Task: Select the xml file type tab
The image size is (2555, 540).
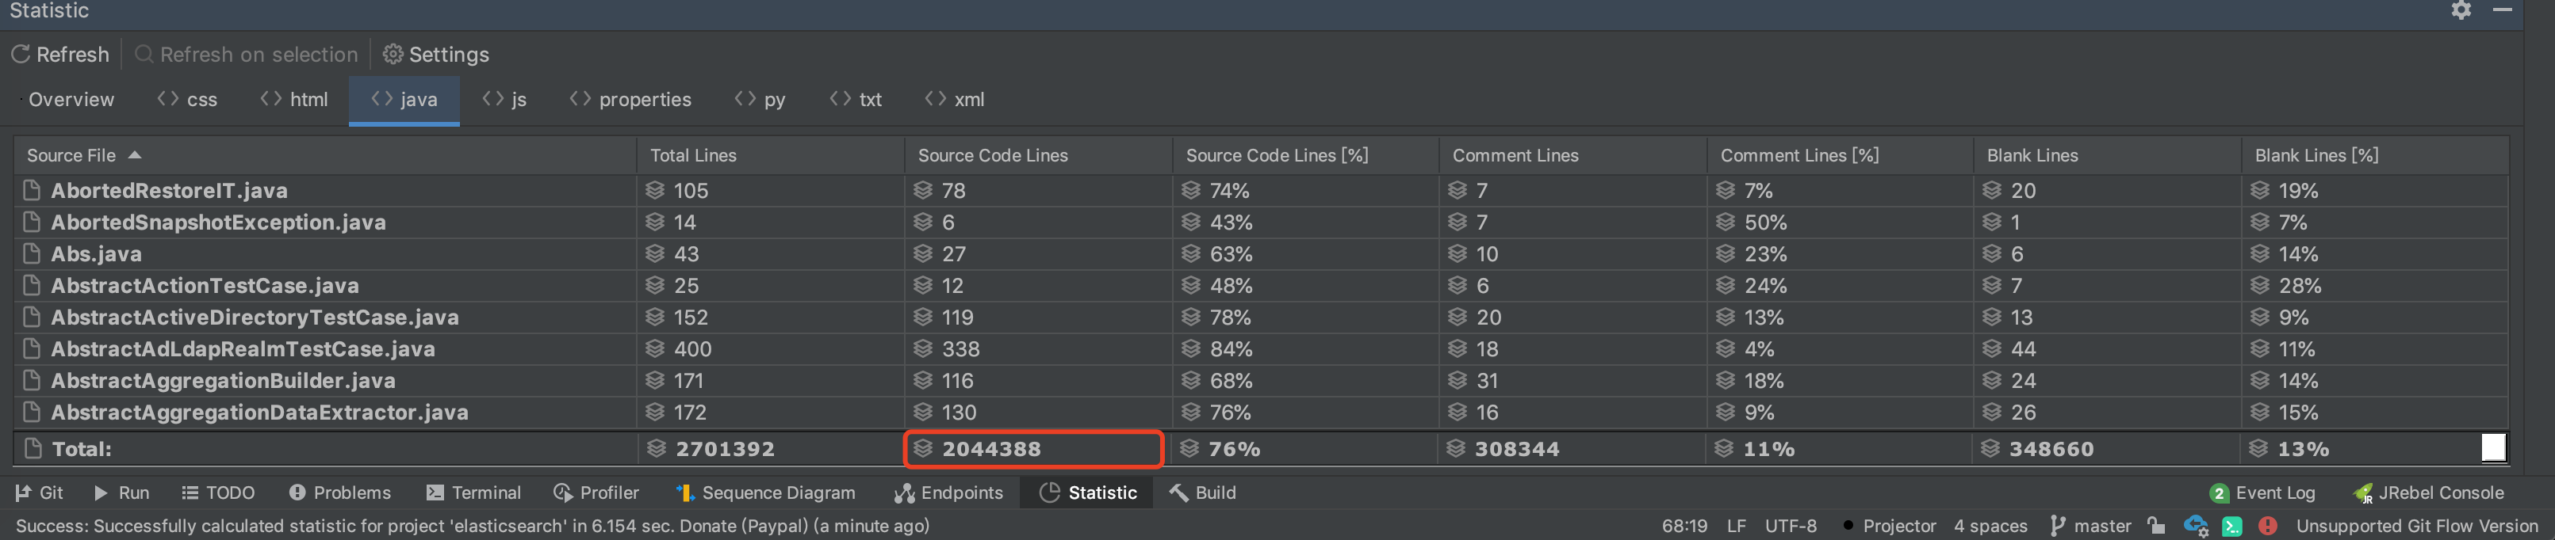Action: click(x=955, y=100)
